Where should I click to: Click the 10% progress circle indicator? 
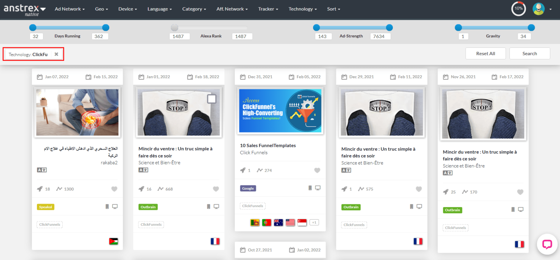tap(518, 9)
